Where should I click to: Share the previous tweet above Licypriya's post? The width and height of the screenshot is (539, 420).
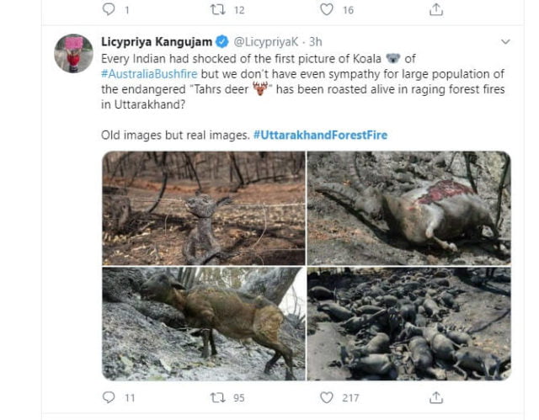[436, 10]
